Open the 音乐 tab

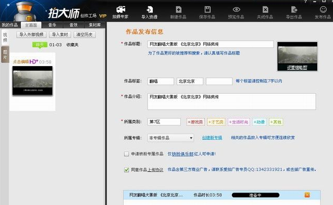(x=52, y=25)
